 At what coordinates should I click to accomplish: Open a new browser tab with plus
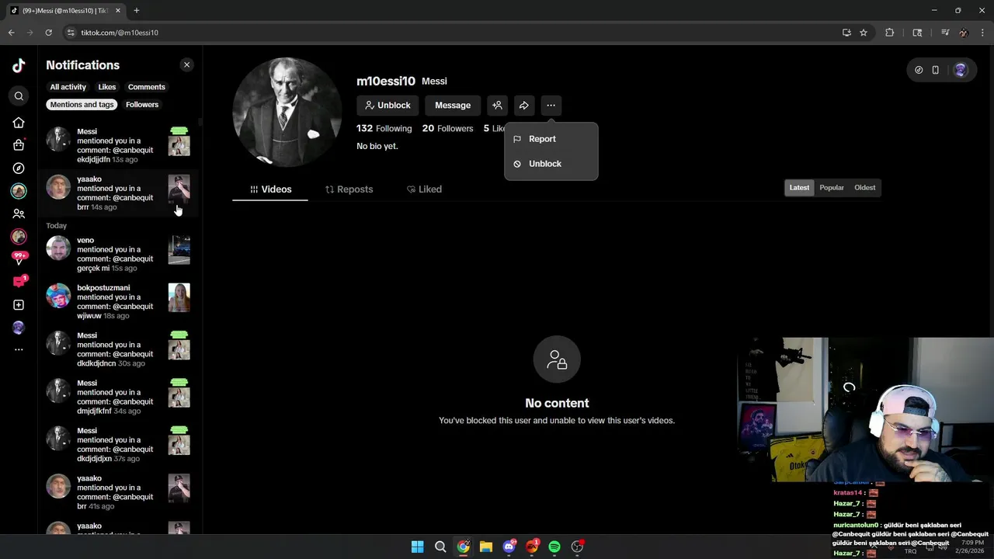(x=137, y=11)
